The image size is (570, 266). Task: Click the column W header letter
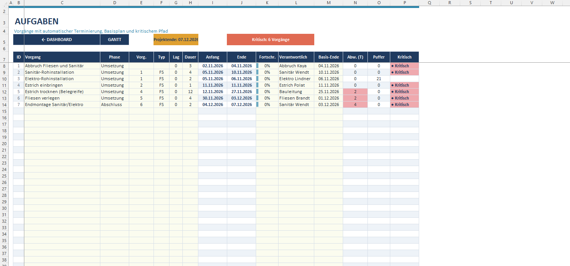click(x=552, y=3)
